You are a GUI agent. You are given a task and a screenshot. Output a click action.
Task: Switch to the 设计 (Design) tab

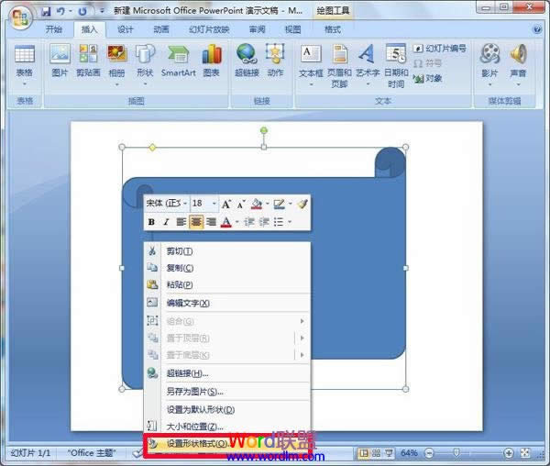(x=126, y=29)
